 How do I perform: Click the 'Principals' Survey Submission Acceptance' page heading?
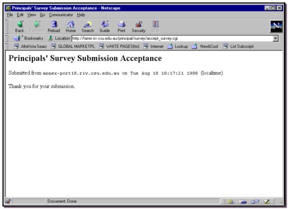[x=85, y=58]
